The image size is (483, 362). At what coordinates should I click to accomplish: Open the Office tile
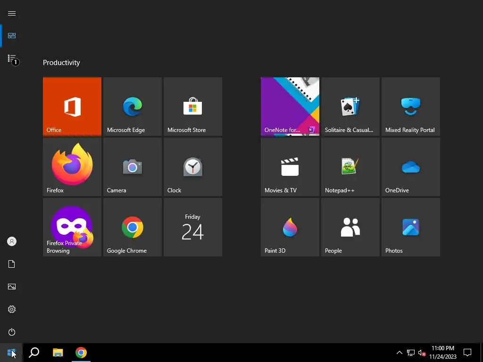(72, 106)
